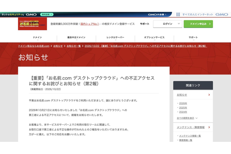
Task: Click the GMO logo at top right
Action: pos(222,14)
